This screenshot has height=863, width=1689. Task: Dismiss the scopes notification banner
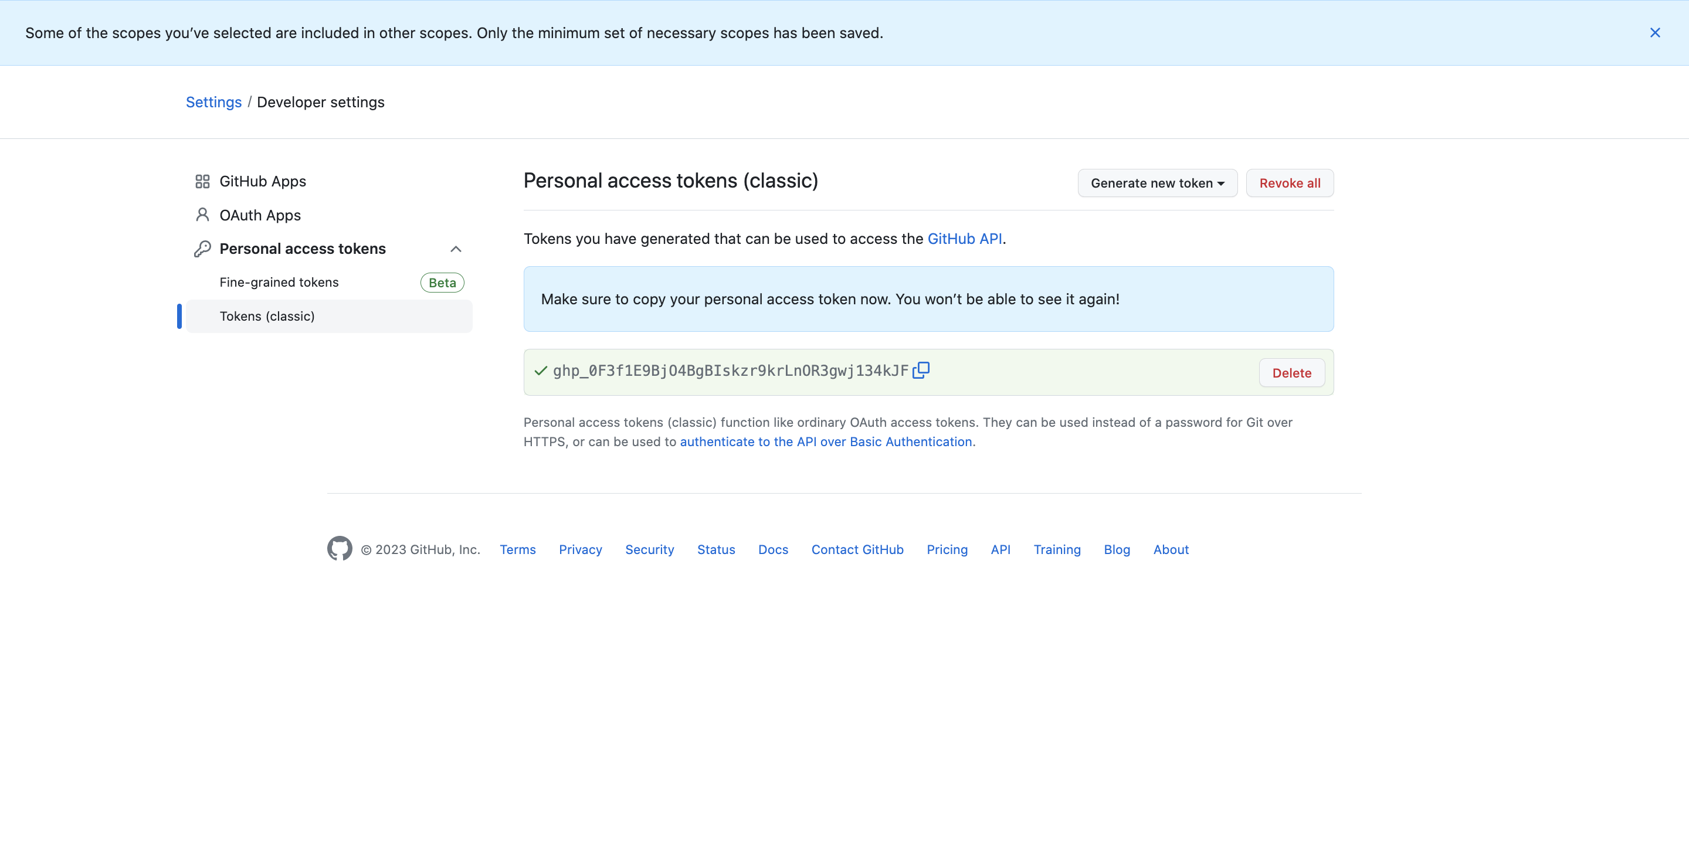coord(1654,33)
